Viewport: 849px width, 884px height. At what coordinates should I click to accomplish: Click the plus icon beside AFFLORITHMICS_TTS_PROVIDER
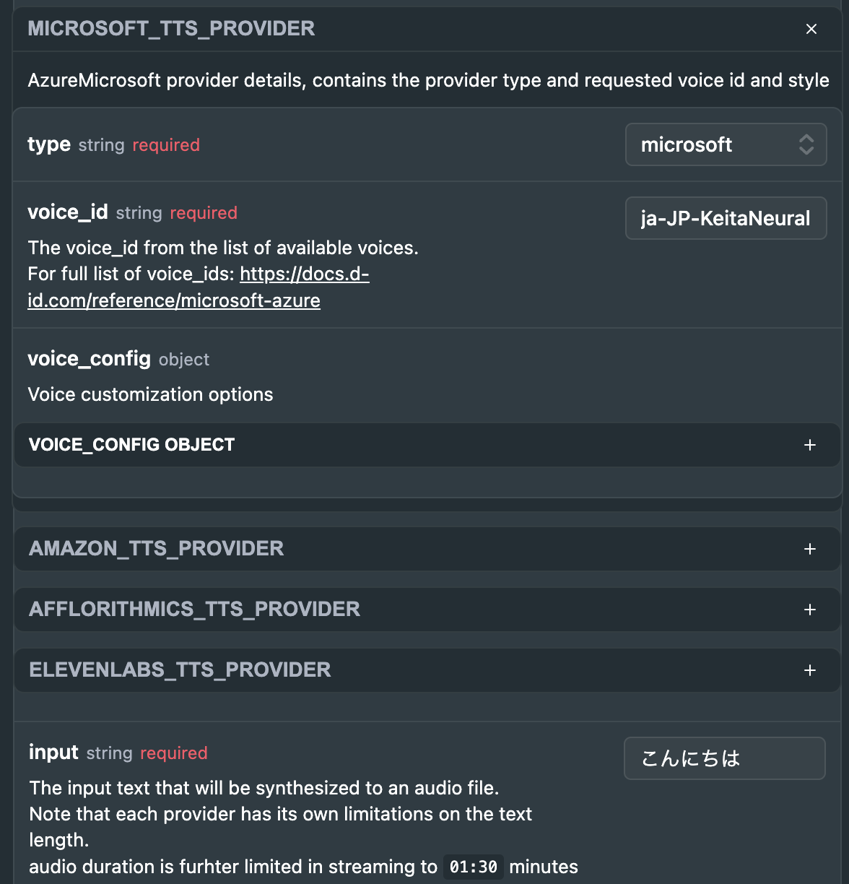810,610
